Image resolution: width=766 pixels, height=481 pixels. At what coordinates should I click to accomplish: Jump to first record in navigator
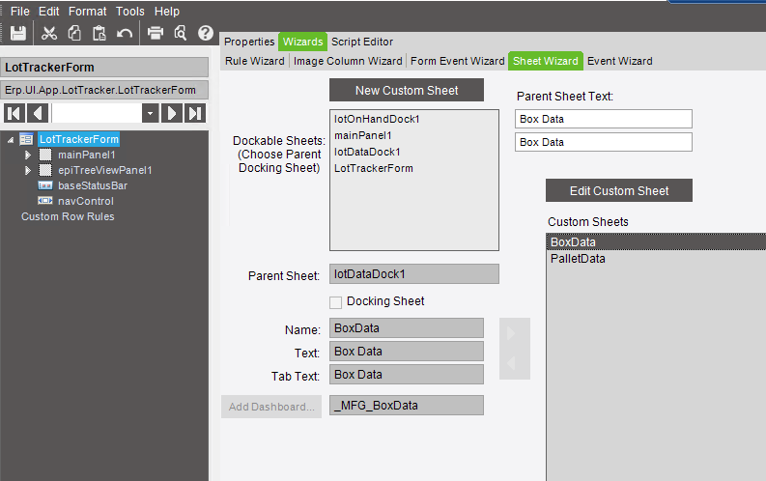[x=14, y=113]
